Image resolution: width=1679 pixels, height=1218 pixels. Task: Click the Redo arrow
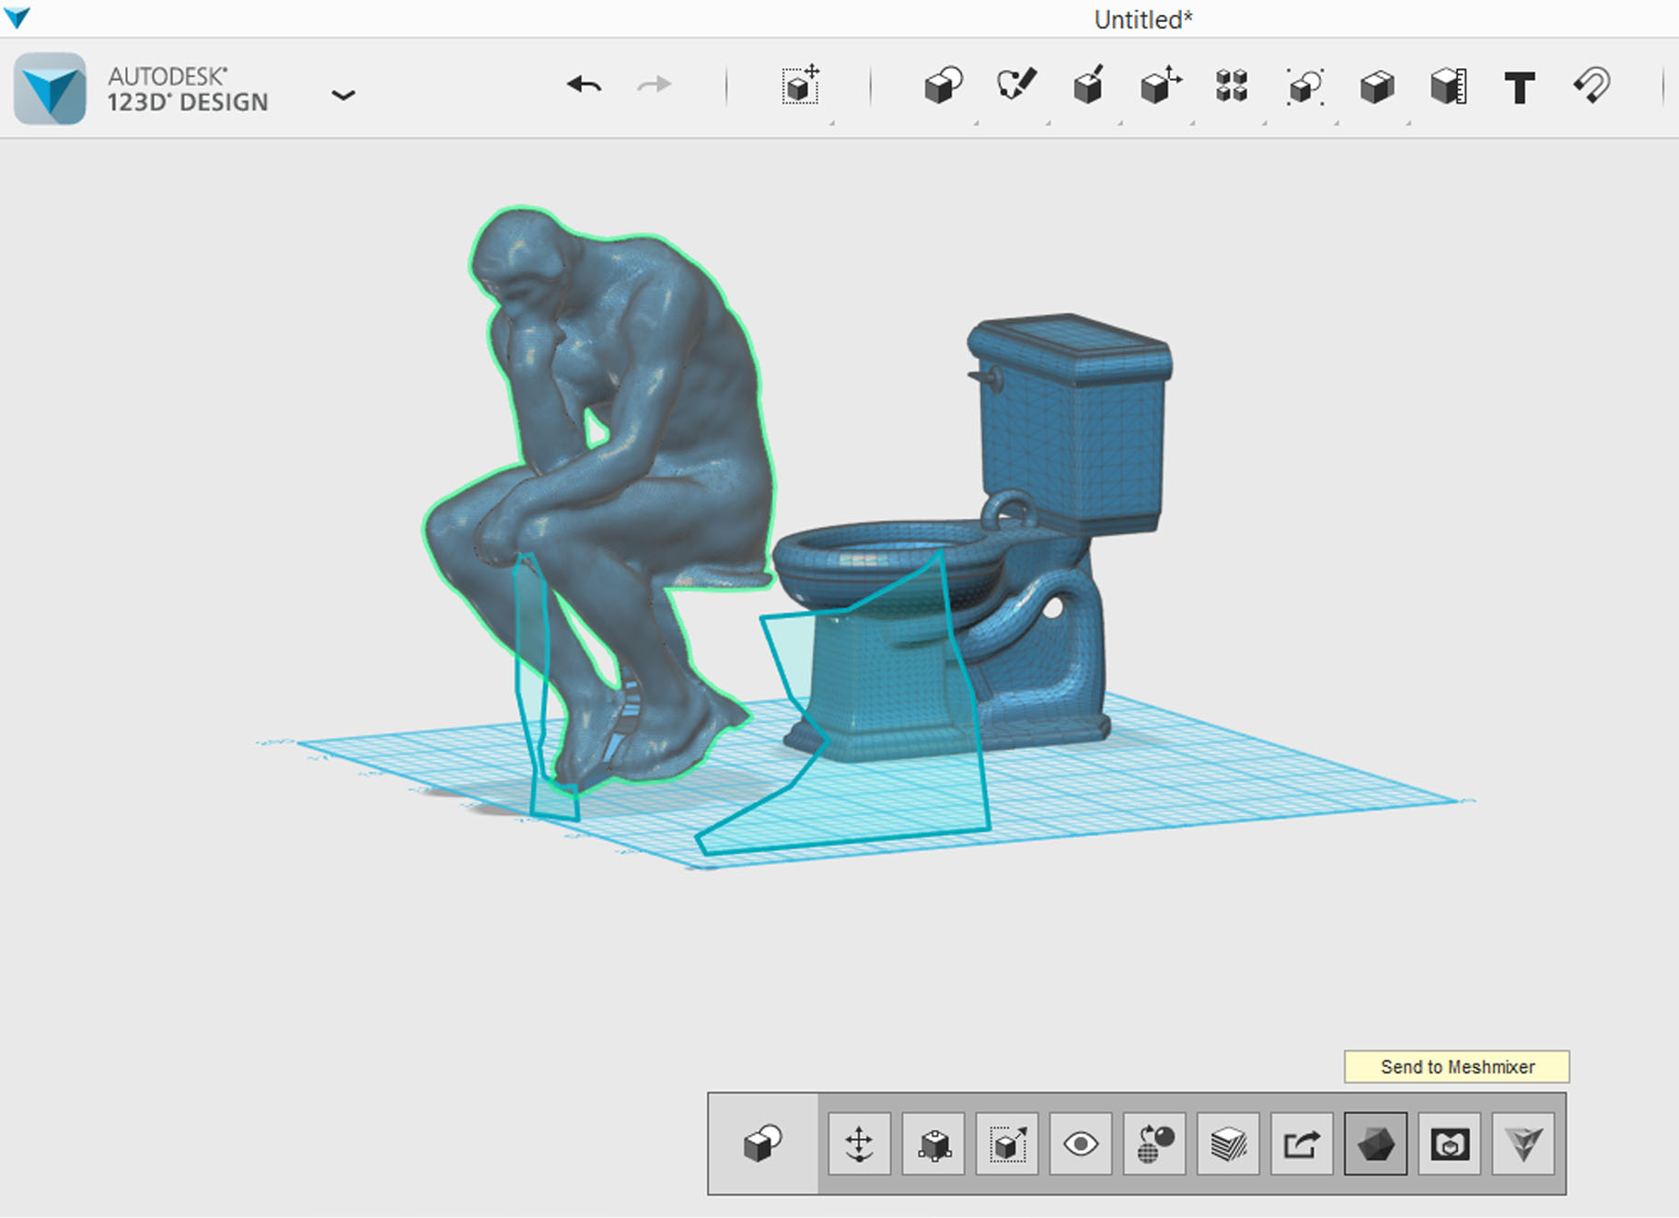pos(654,86)
